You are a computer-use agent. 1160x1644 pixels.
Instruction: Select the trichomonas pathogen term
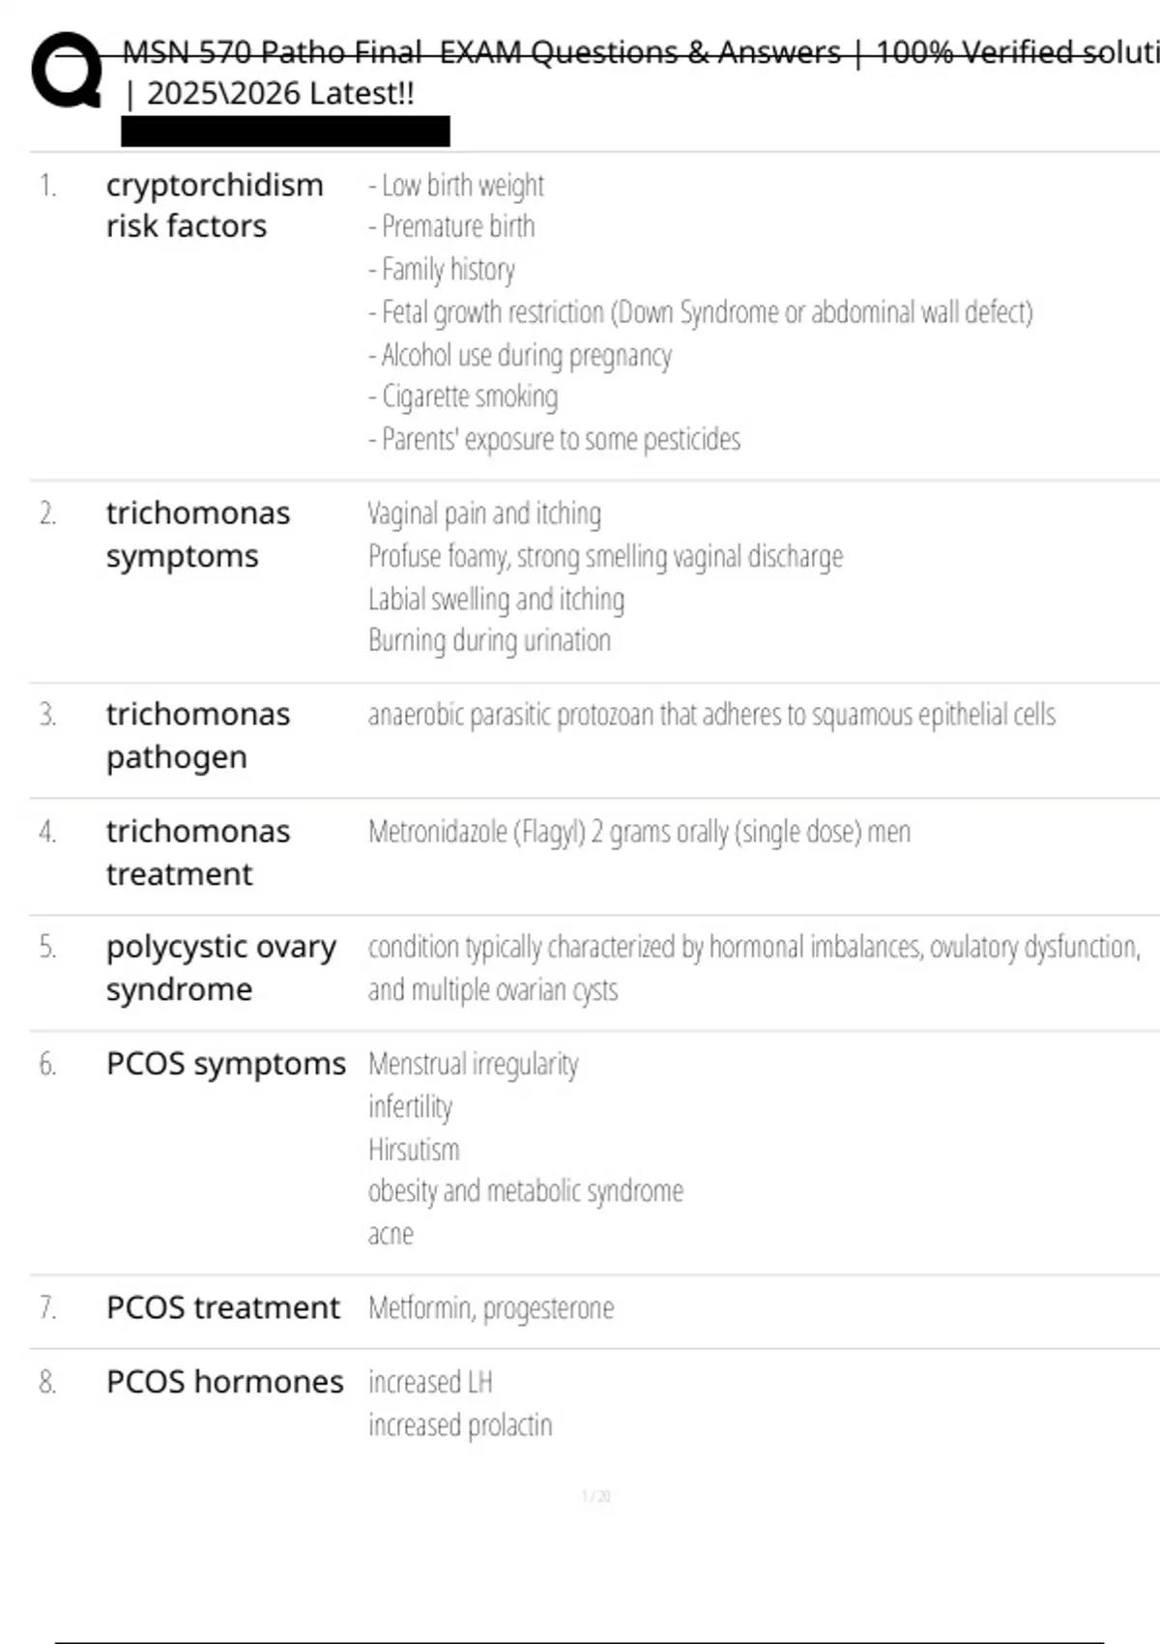click(198, 735)
